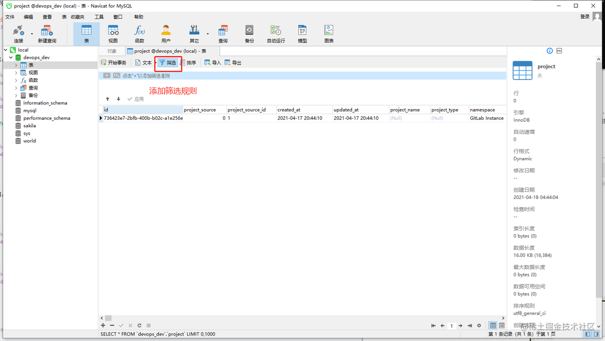605x341 pixels.
Task: Toggle the 筛选 (Filter) button
Action: [167, 63]
